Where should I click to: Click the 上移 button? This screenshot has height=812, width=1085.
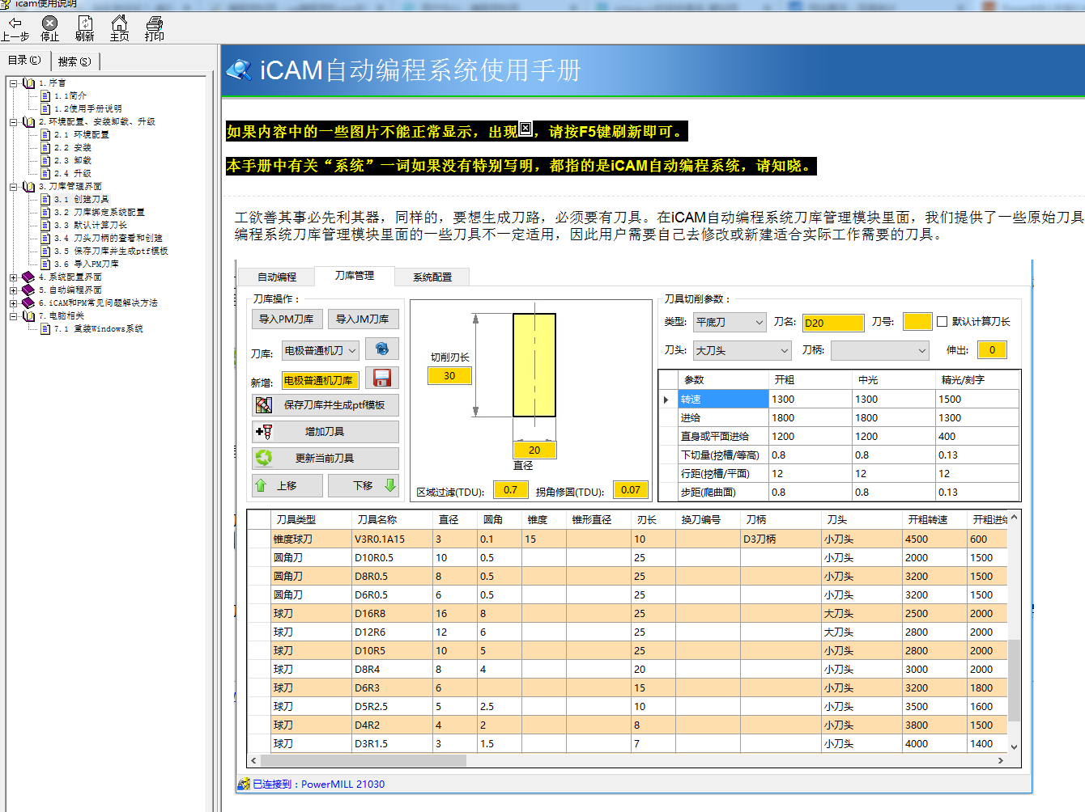tap(287, 485)
